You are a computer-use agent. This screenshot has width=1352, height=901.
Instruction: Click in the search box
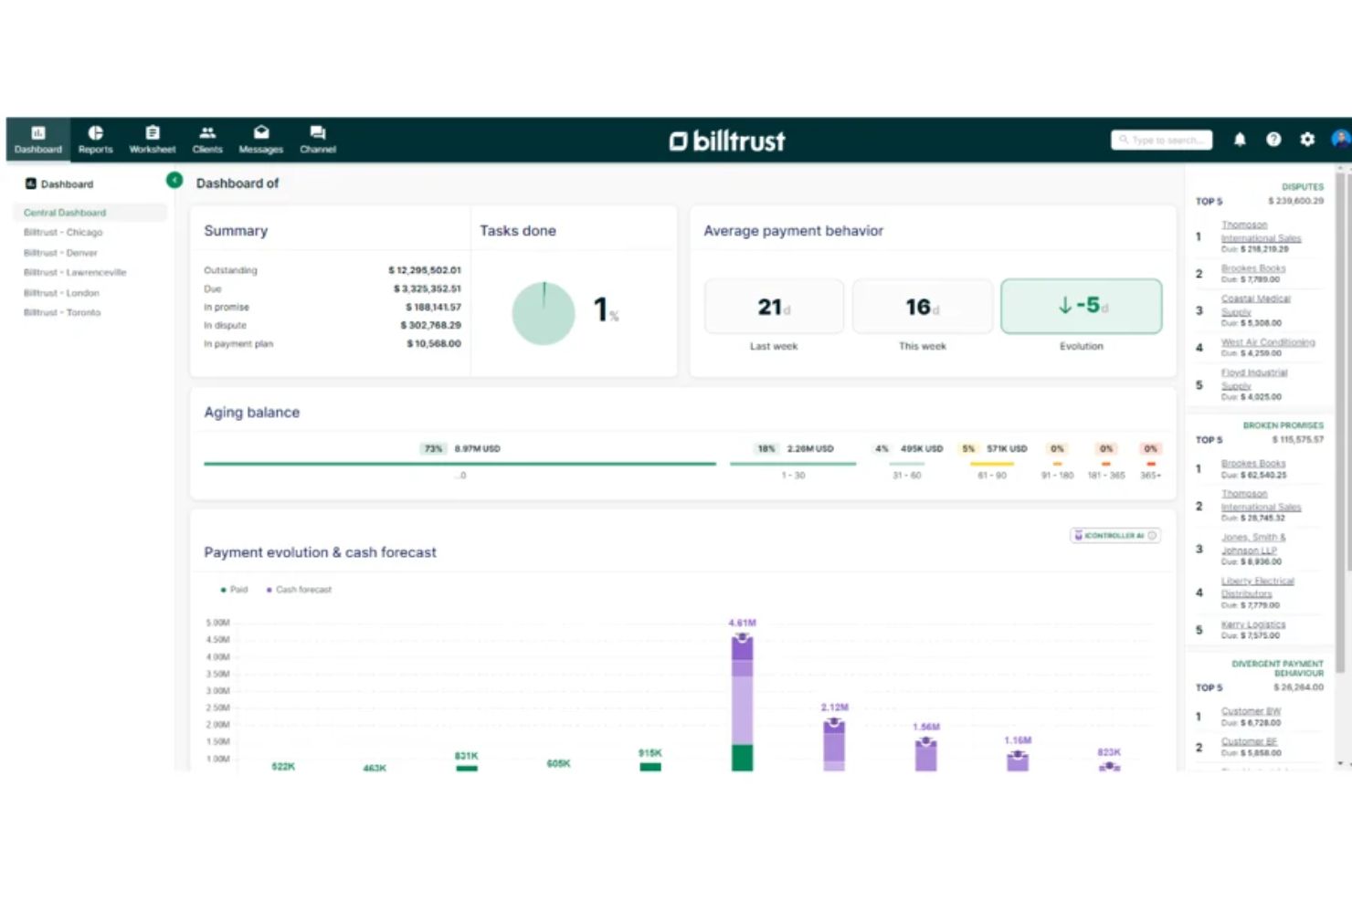[1162, 140]
